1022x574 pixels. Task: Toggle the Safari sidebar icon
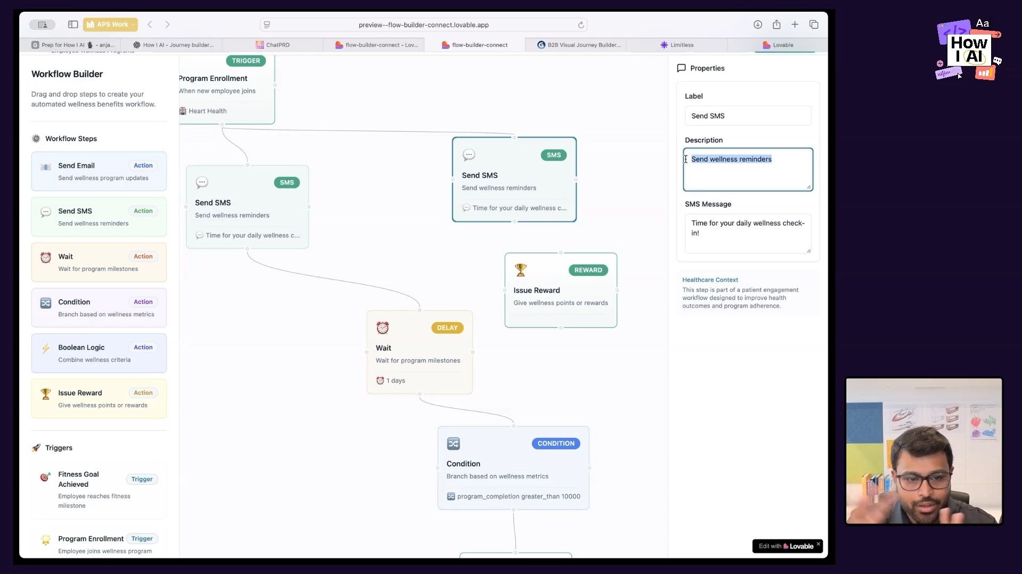pyautogui.click(x=73, y=24)
